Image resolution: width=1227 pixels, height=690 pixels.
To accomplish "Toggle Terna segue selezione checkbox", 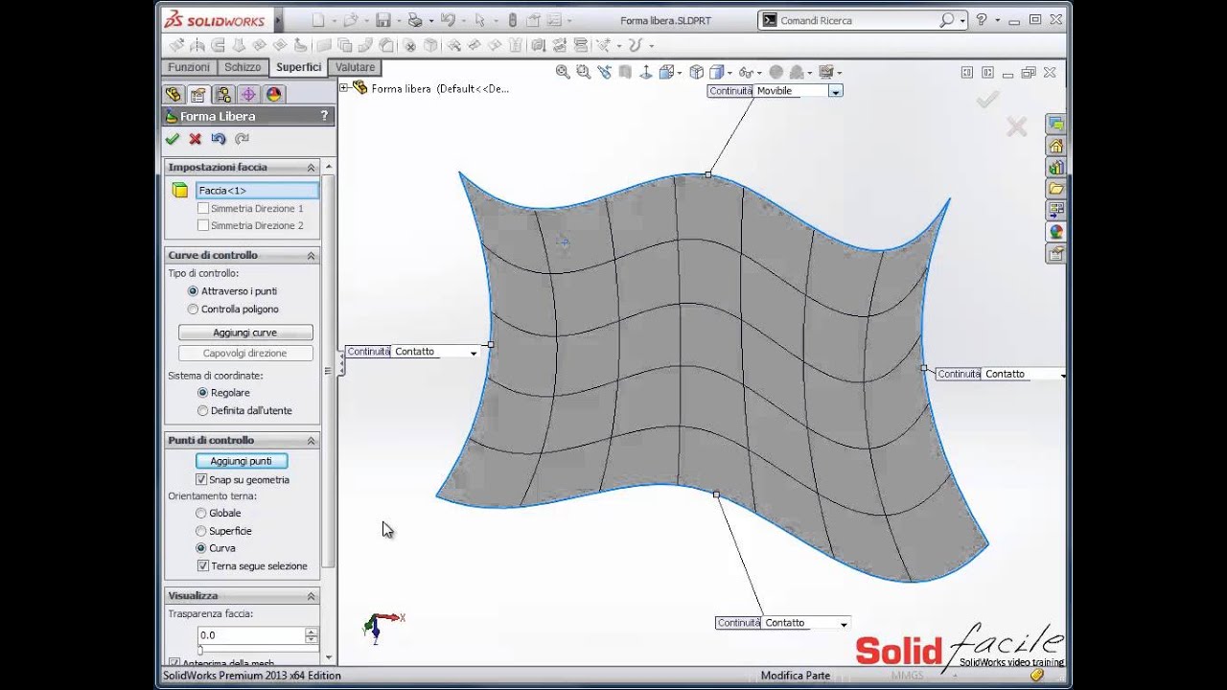I will click(x=202, y=565).
